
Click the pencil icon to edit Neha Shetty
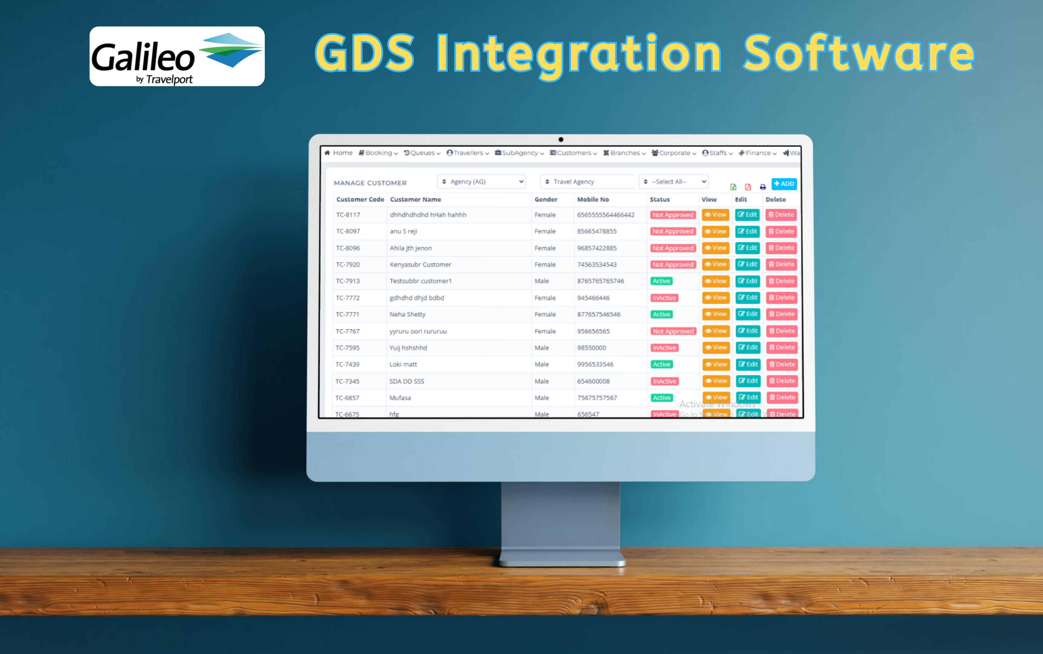coord(741,314)
